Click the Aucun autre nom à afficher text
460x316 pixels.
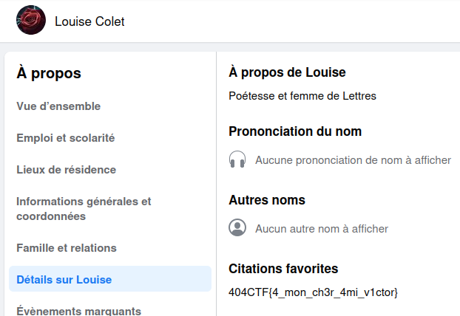point(322,229)
